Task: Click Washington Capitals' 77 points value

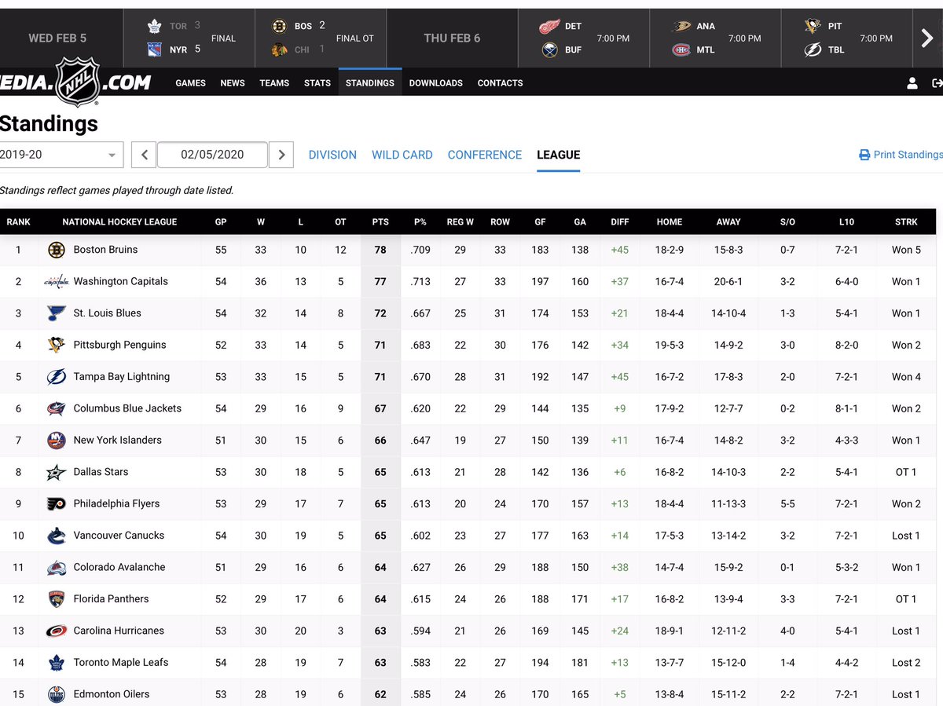Action: pyautogui.click(x=380, y=282)
